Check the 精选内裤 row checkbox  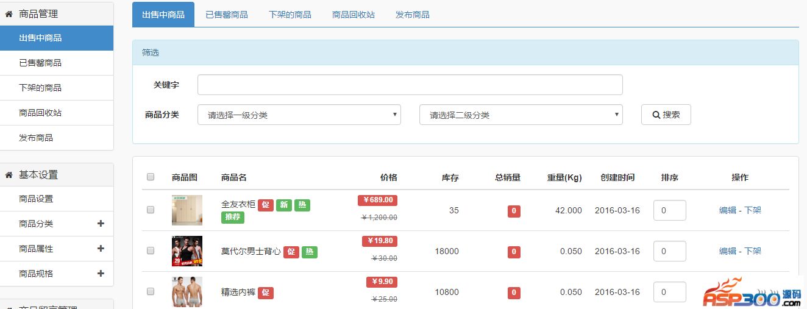151,291
